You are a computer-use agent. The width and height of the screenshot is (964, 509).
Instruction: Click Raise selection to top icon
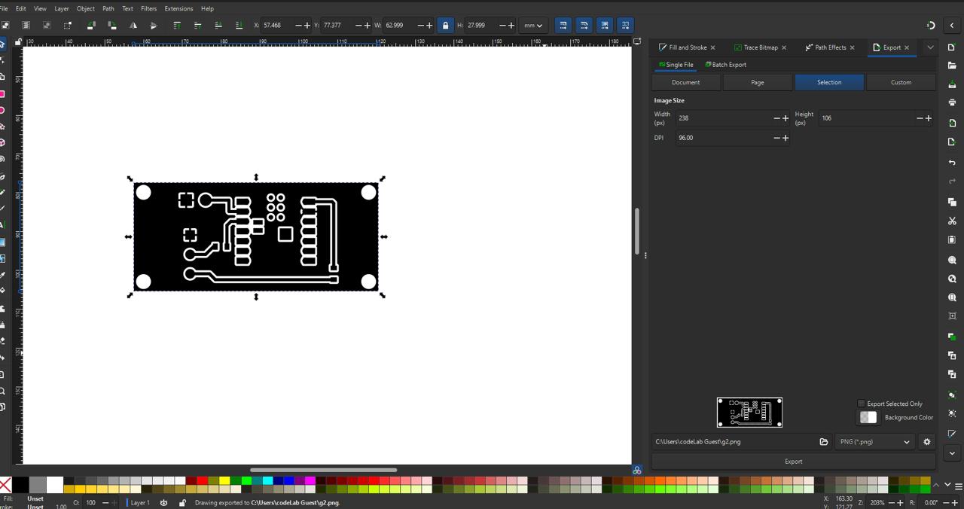[x=177, y=25]
